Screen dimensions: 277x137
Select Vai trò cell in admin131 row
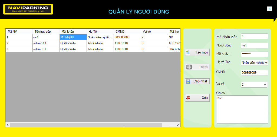[154, 49]
